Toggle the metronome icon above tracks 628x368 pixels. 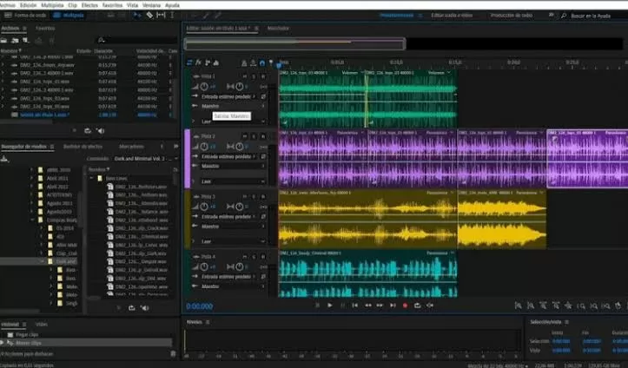pyautogui.click(x=244, y=63)
